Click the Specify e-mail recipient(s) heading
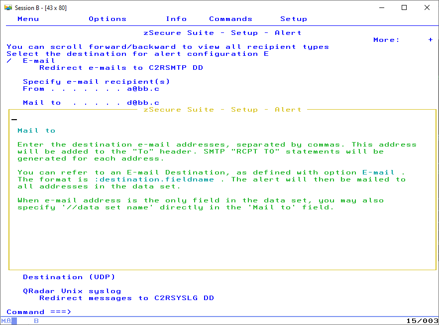 [97, 82]
